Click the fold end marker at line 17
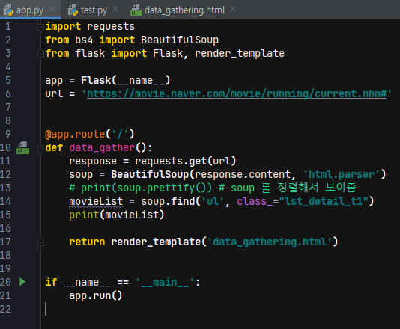The height and width of the screenshot is (329, 400). (40, 242)
